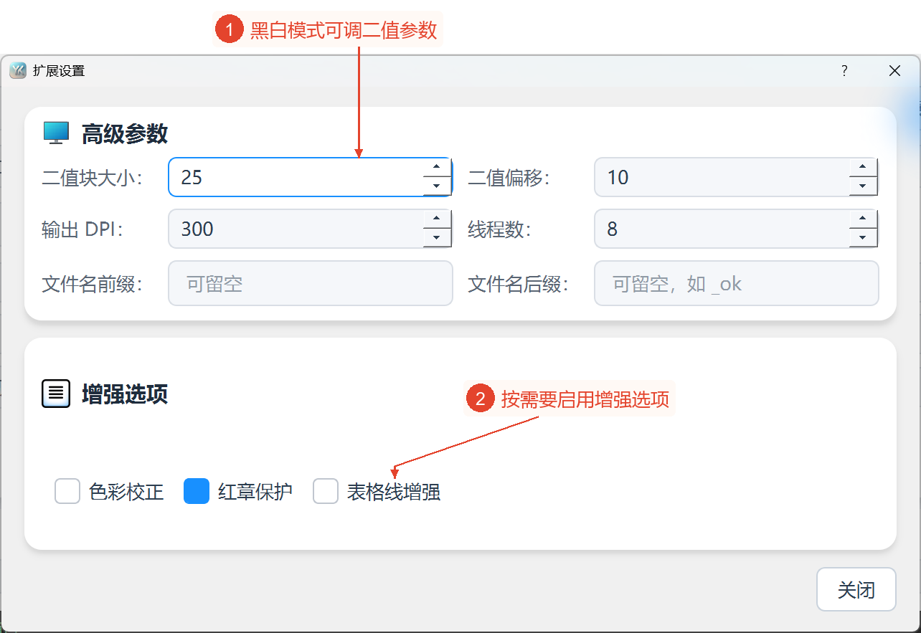Increase 二值偏移 with up arrow
Viewport: 921px width, 633px height.
863,168
